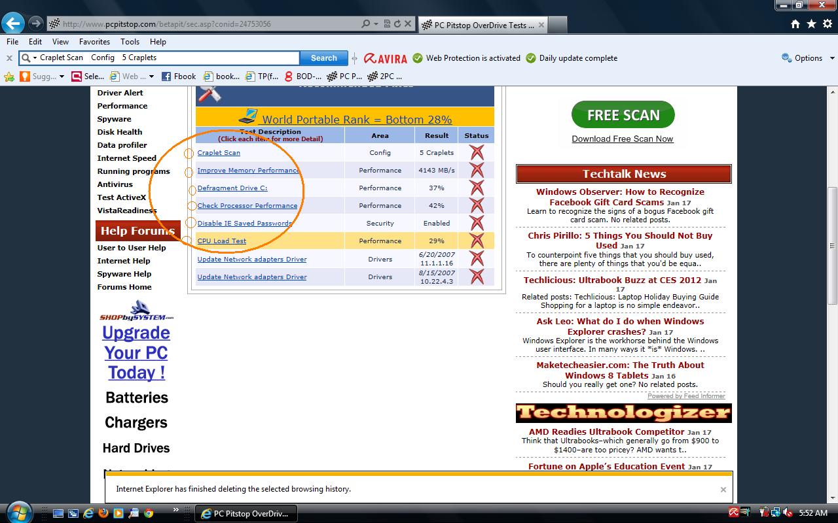
Task: Open the address bar autocomplete dropdown arrow
Action: (x=376, y=24)
